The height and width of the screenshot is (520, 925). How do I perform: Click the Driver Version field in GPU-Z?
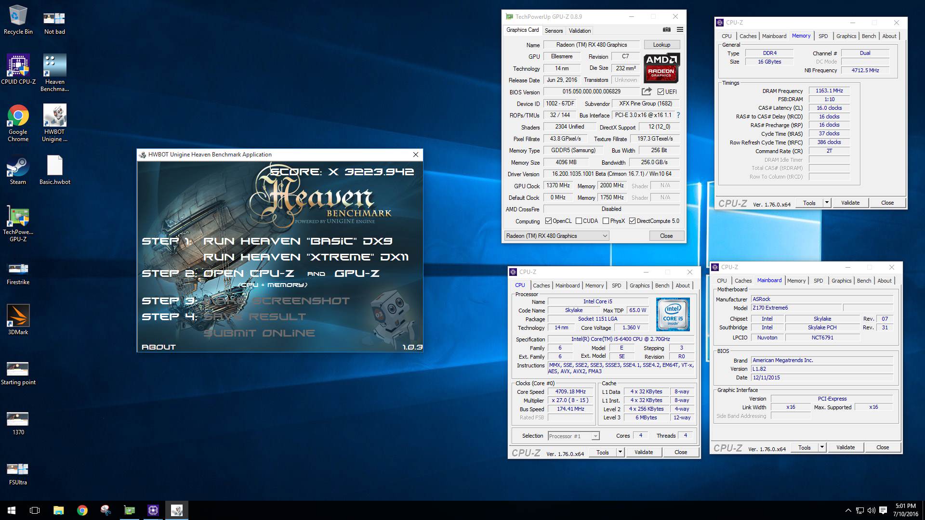point(612,174)
